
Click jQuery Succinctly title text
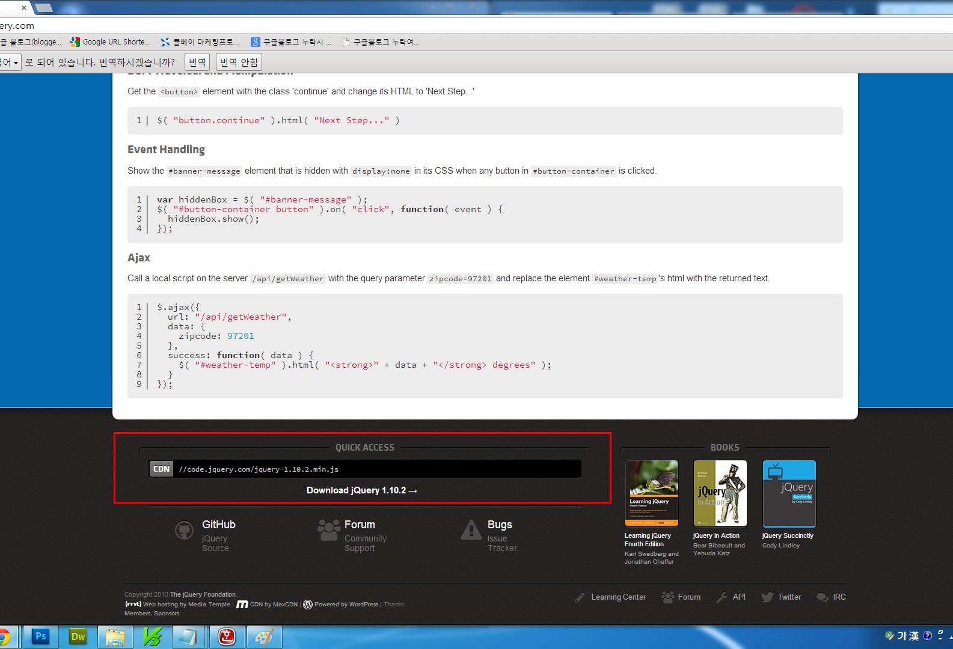(788, 535)
